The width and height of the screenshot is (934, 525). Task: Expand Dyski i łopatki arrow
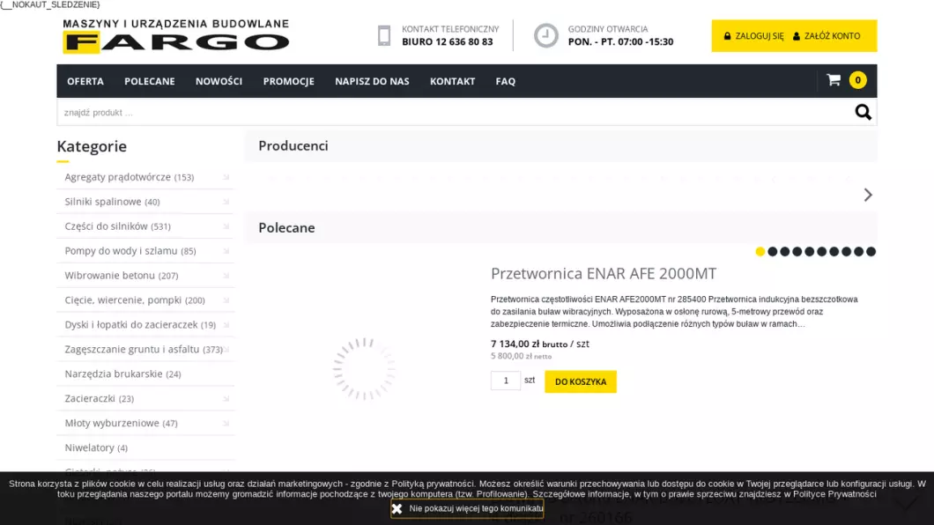pyautogui.click(x=226, y=325)
